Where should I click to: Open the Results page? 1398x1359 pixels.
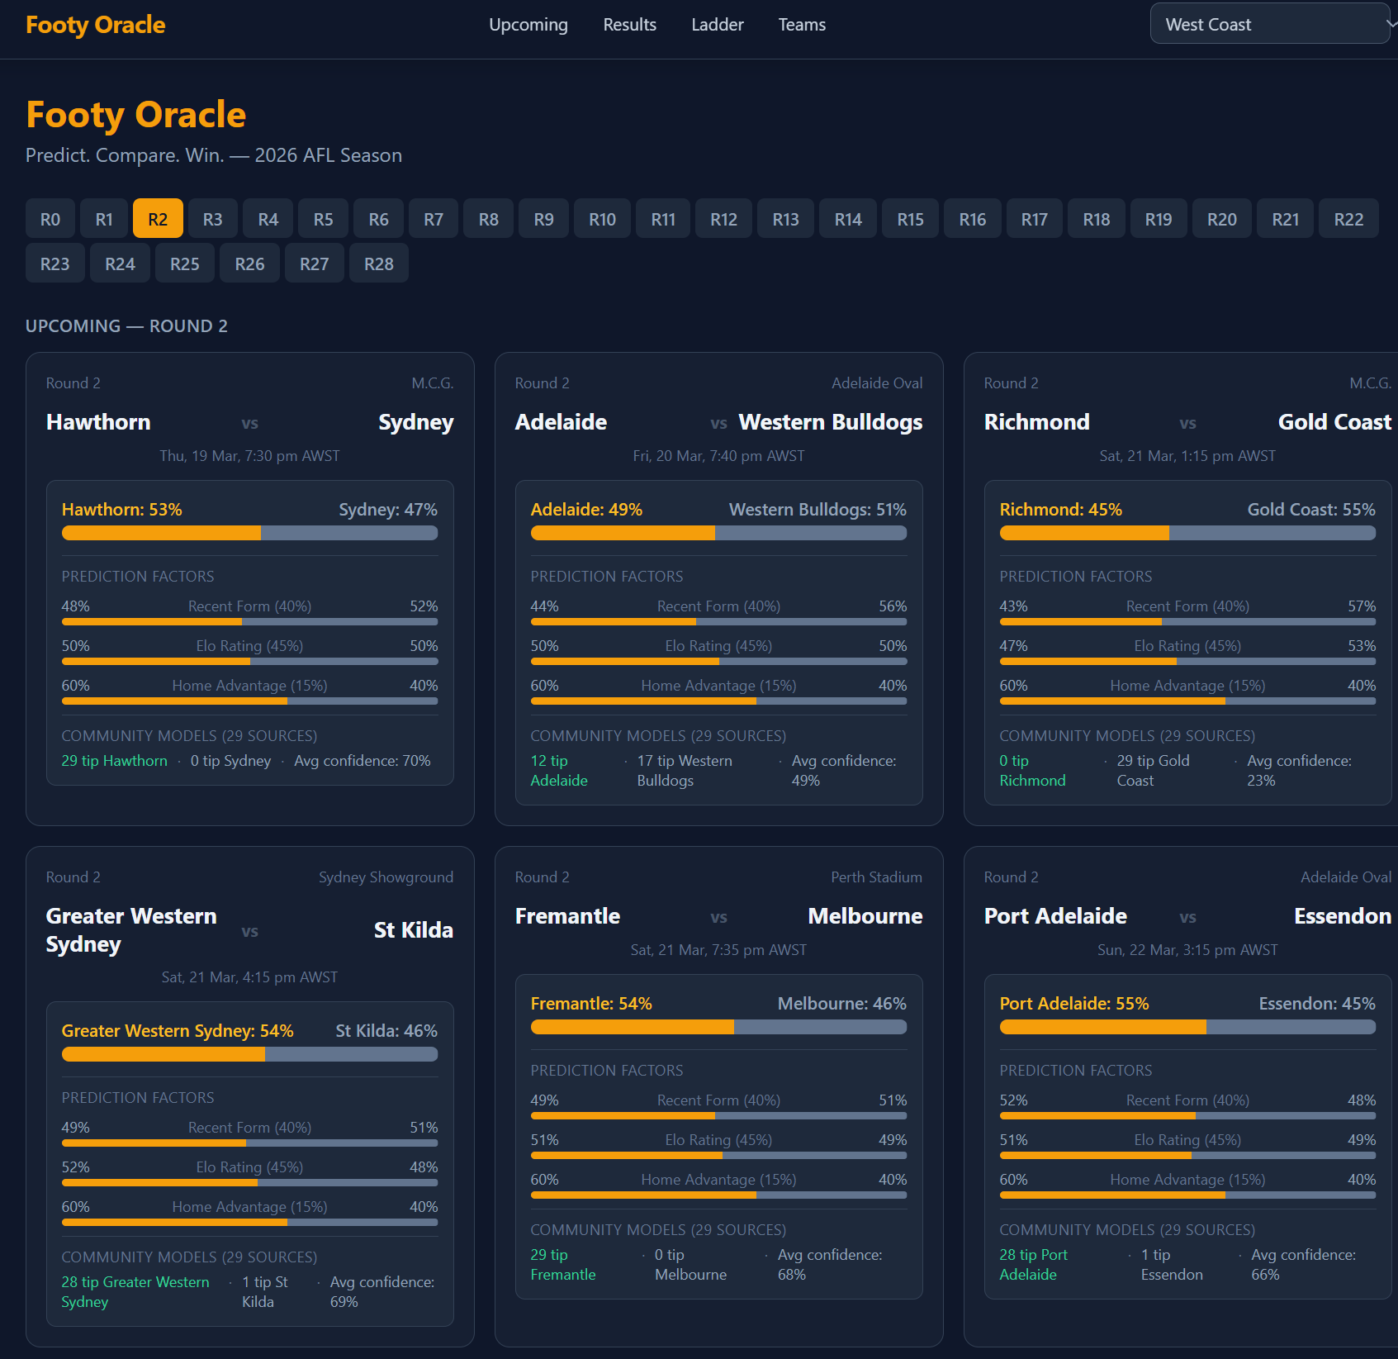tap(629, 25)
